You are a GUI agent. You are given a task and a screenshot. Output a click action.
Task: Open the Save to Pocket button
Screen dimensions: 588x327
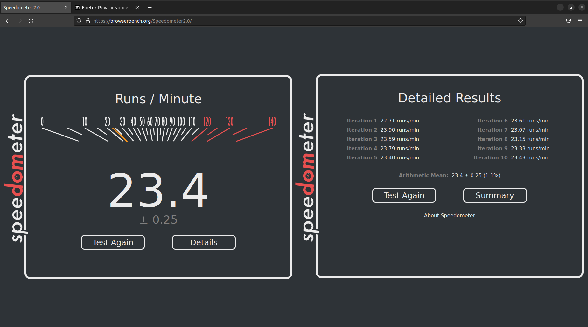pos(569,21)
